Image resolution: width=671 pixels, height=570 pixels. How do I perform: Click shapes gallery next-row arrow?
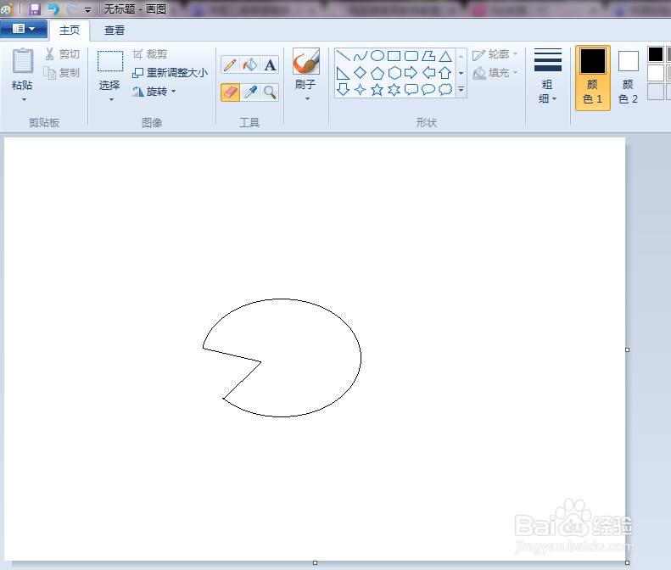461,73
